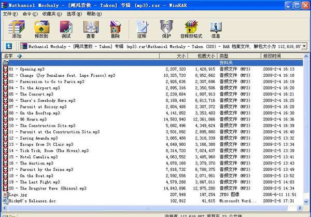Screen dimensions: 311x217
Task: Click the 删除 (Delete) toolbar icon
Action: tap(115, 29)
